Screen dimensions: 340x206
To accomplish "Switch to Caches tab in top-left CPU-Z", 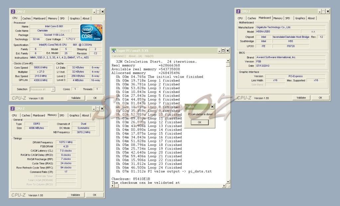I will (26, 19).
